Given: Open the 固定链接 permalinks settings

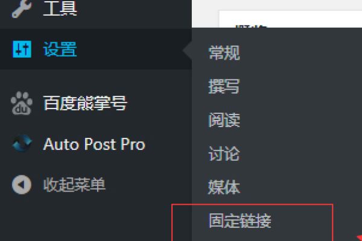Looking at the screenshot, I should click(240, 221).
